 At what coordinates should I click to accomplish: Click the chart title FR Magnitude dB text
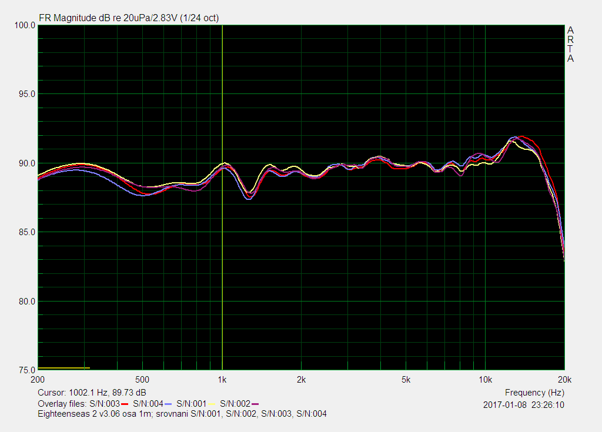pos(129,18)
